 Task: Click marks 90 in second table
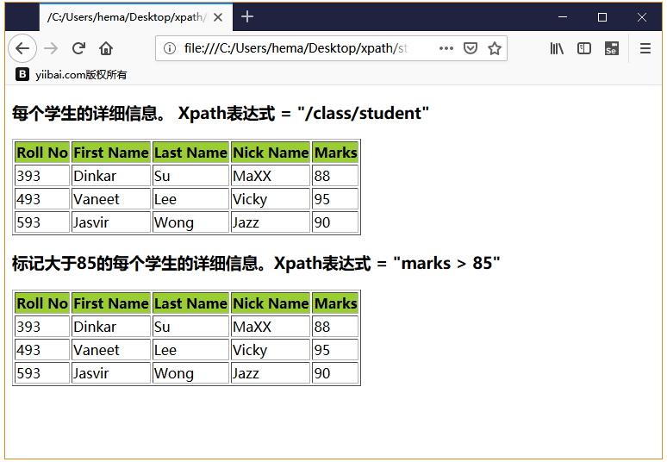pyautogui.click(x=335, y=373)
